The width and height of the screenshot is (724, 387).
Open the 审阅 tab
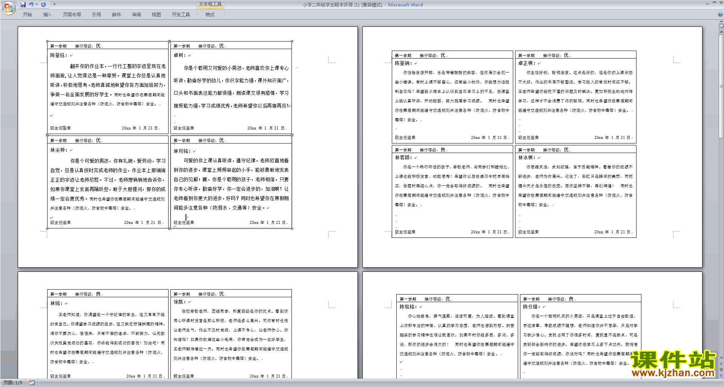pos(137,14)
